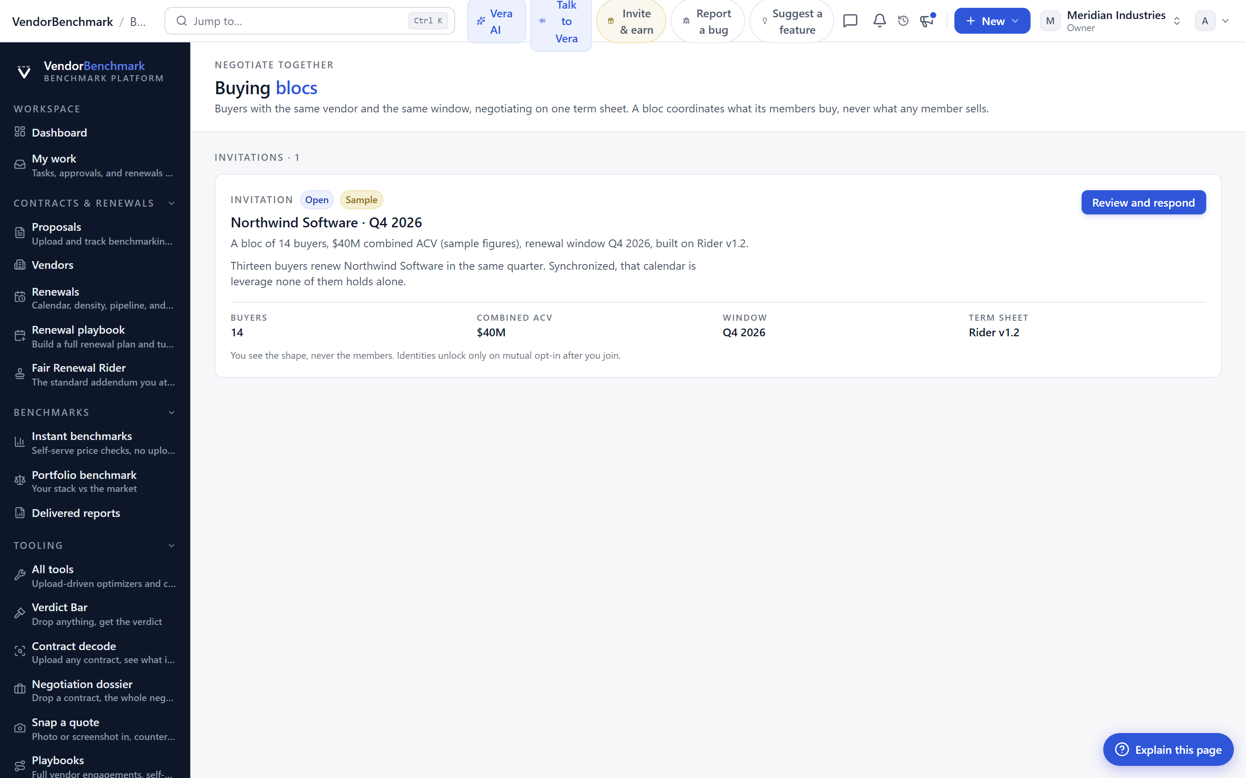This screenshot has width=1246, height=778.
Task: Click the Proposals document icon
Action: pyautogui.click(x=19, y=233)
